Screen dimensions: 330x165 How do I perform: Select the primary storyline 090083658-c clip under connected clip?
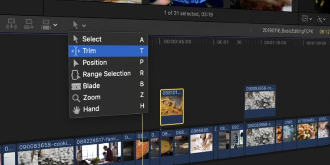tap(261, 138)
